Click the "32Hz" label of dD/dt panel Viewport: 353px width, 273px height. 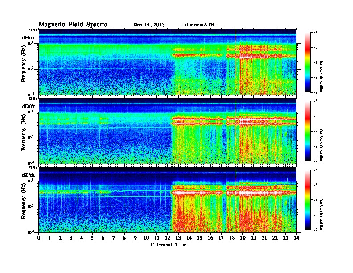pyautogui.click(x=33, y=99)
